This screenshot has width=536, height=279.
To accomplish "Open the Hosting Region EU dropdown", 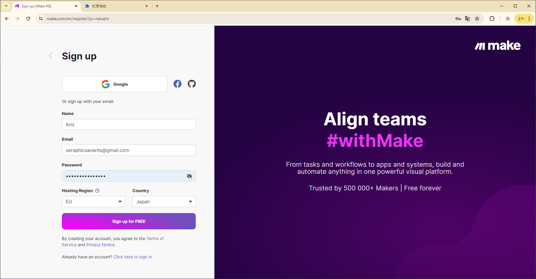I will pyautogui.click(x=93, y=202).
